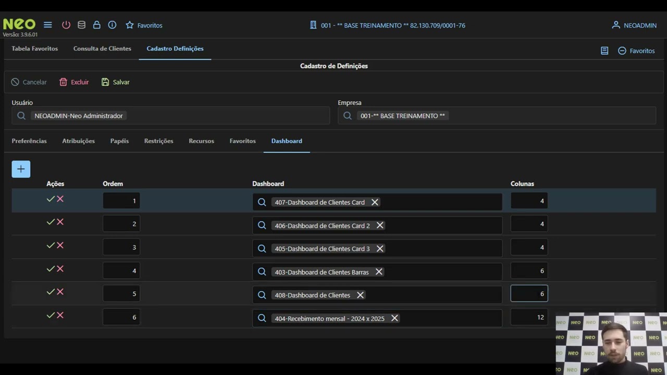Click the Ordem field containing 1

(121, 201)
